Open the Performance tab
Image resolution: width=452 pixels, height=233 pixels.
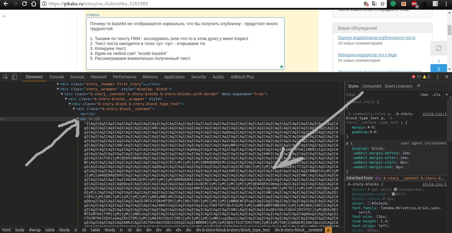(125, 77)
